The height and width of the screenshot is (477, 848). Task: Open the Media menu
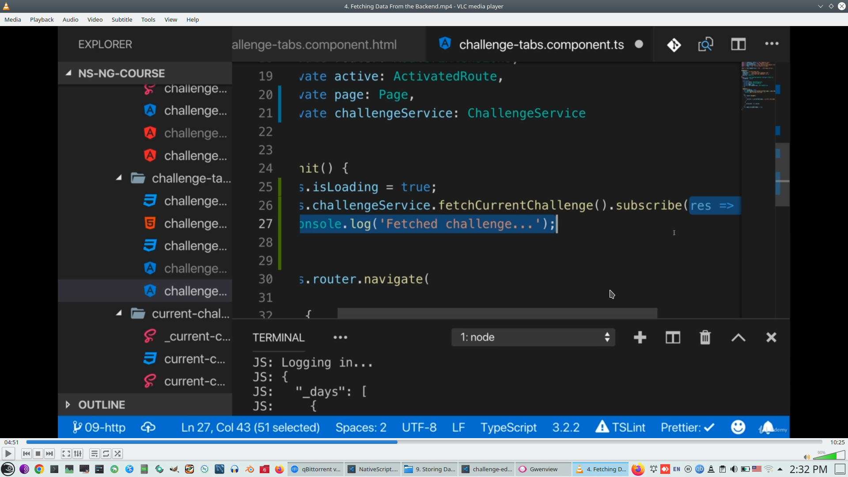pyautogui.click(x=13, y=19)
